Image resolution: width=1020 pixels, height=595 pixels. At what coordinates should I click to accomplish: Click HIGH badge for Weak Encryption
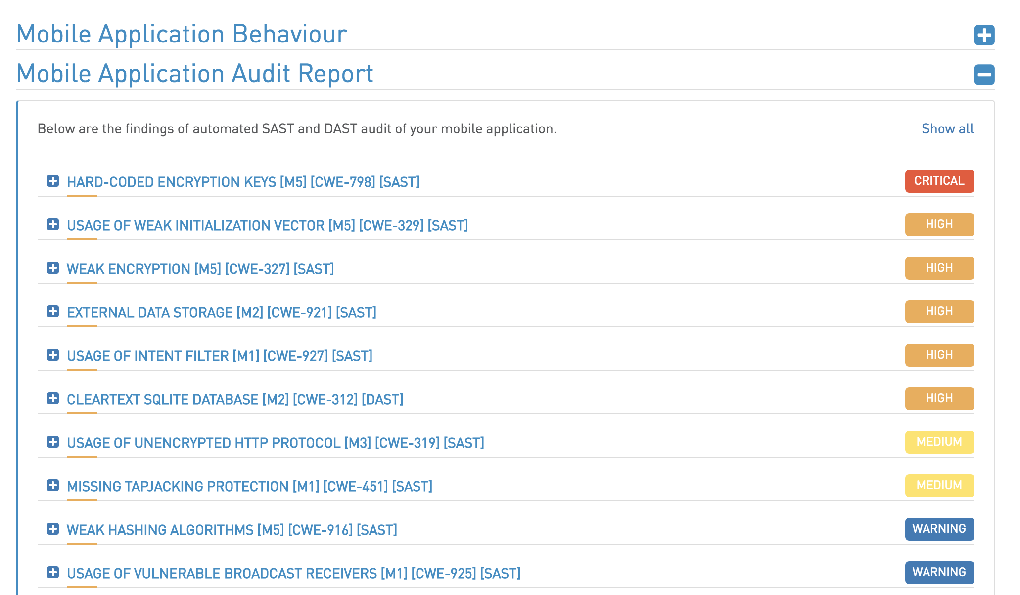pos(939,268)
